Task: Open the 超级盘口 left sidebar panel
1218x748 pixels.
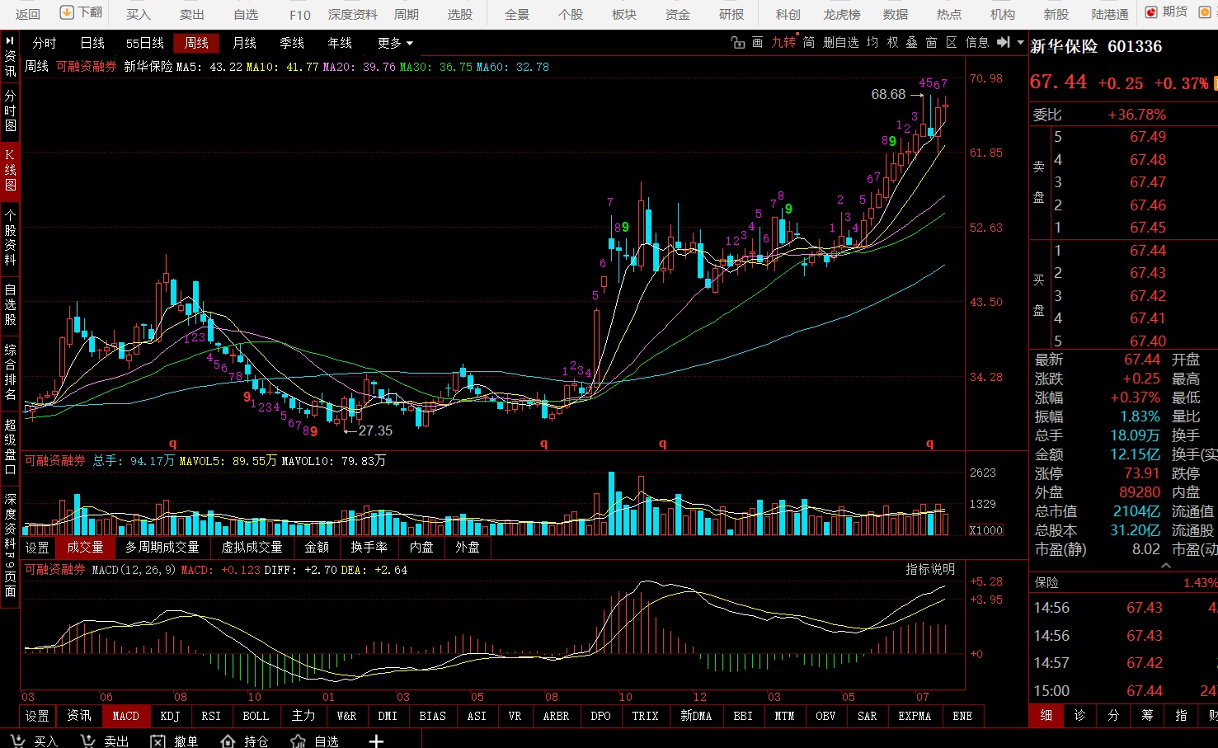Action: click(10, 447)
